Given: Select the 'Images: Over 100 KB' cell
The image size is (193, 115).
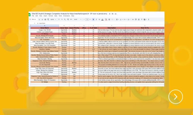Looking at the screenshot, I should point(45,30).
